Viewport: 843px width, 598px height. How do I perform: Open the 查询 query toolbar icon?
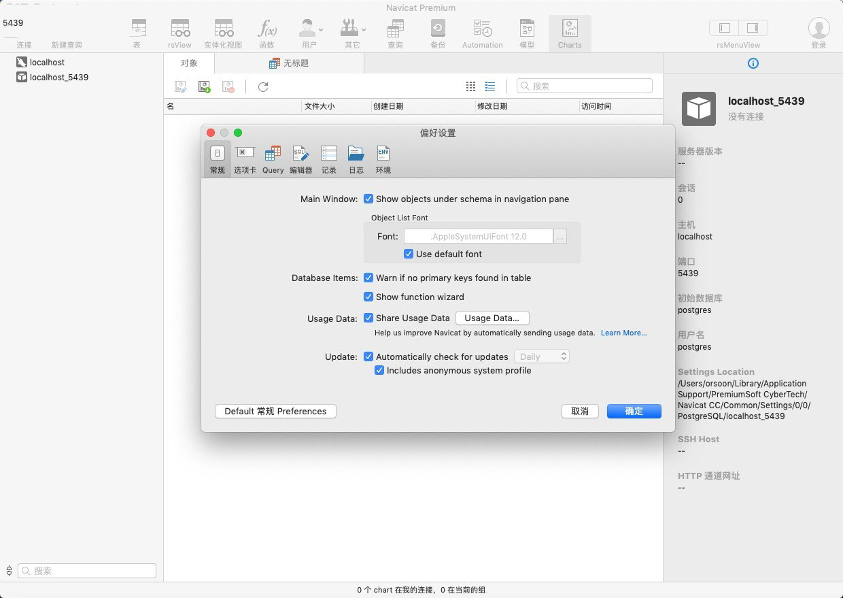coord(395,28)
